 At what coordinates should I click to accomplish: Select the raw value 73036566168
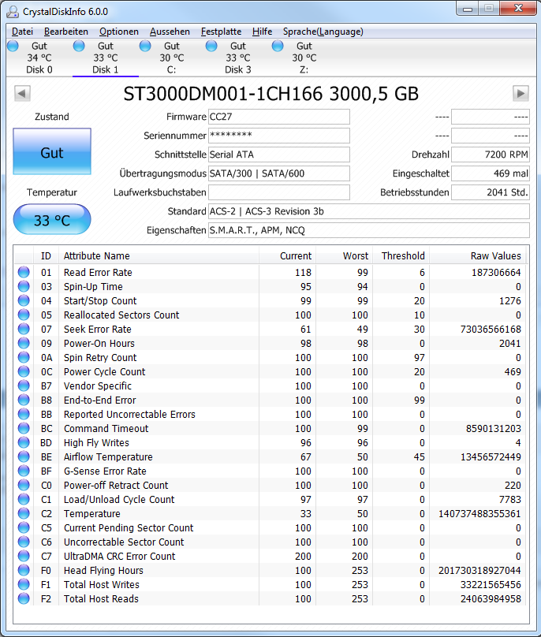pyautogui.click(x=491, y=329)
